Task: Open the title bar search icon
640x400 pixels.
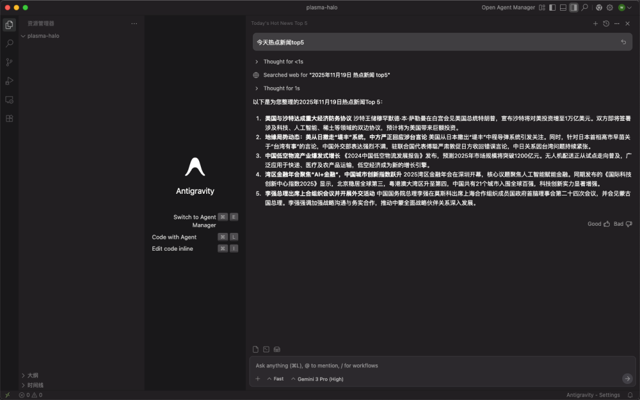Action: (x=585, y=8)
